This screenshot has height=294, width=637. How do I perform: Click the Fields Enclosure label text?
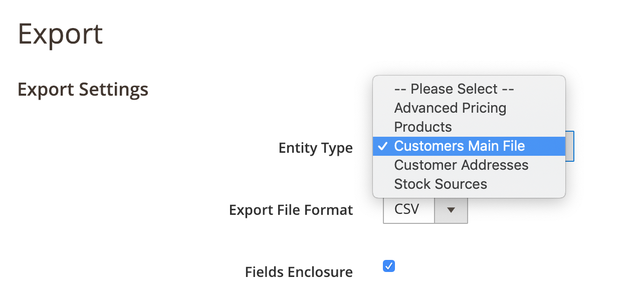299,272
